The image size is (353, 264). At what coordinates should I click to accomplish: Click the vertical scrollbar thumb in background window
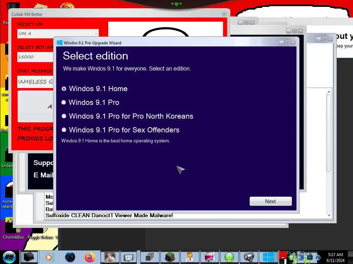click(329, 133)
